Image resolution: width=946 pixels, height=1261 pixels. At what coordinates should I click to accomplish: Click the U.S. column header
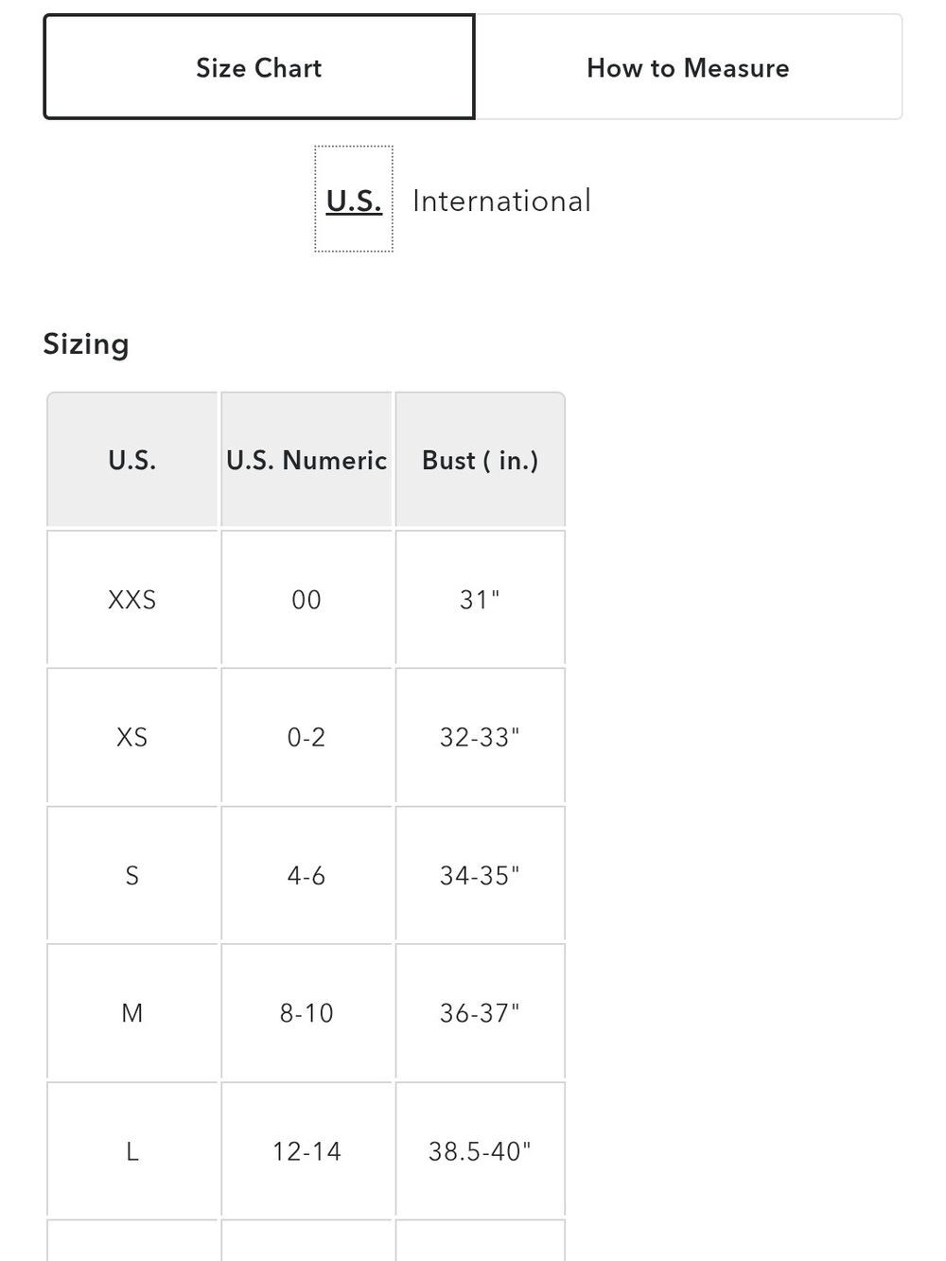(132, 460)
